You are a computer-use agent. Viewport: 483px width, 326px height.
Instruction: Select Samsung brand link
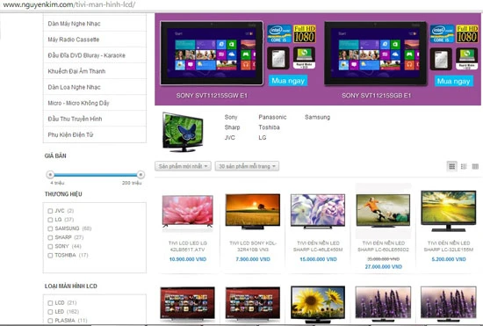click(x=317, y=117)
